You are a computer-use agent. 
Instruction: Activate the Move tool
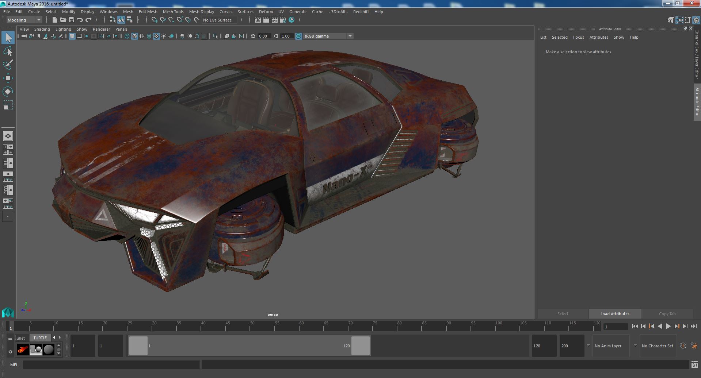(x=8, y=78)
